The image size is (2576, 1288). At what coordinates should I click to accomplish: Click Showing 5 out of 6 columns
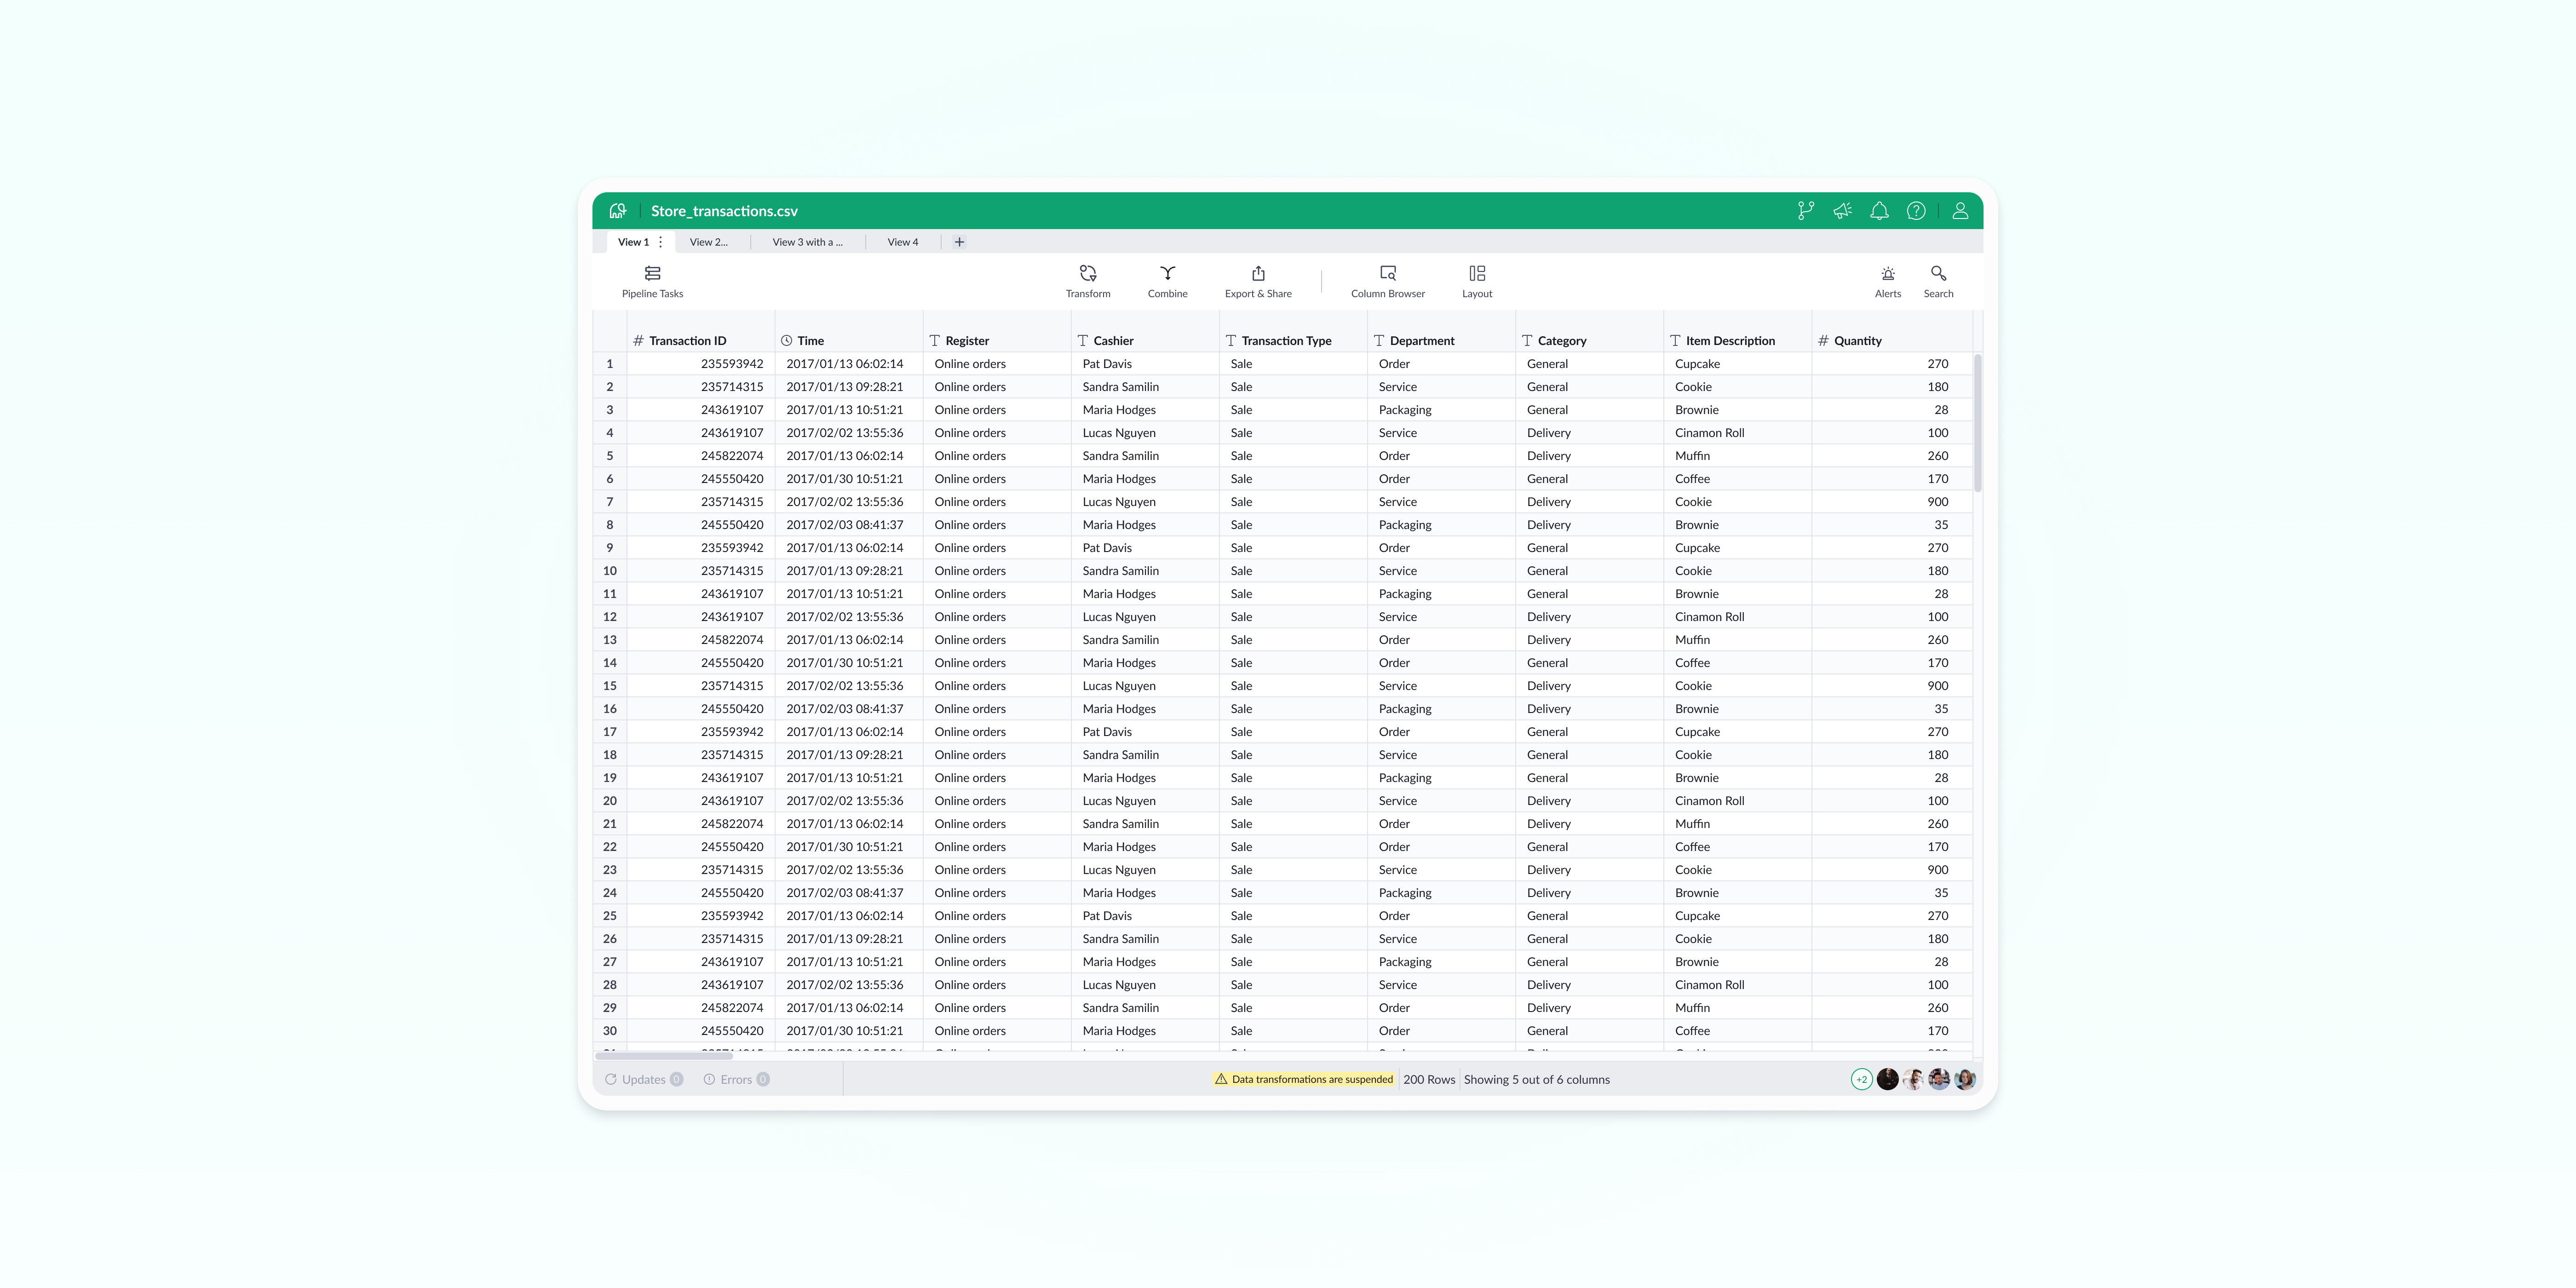(1537, 1080)
